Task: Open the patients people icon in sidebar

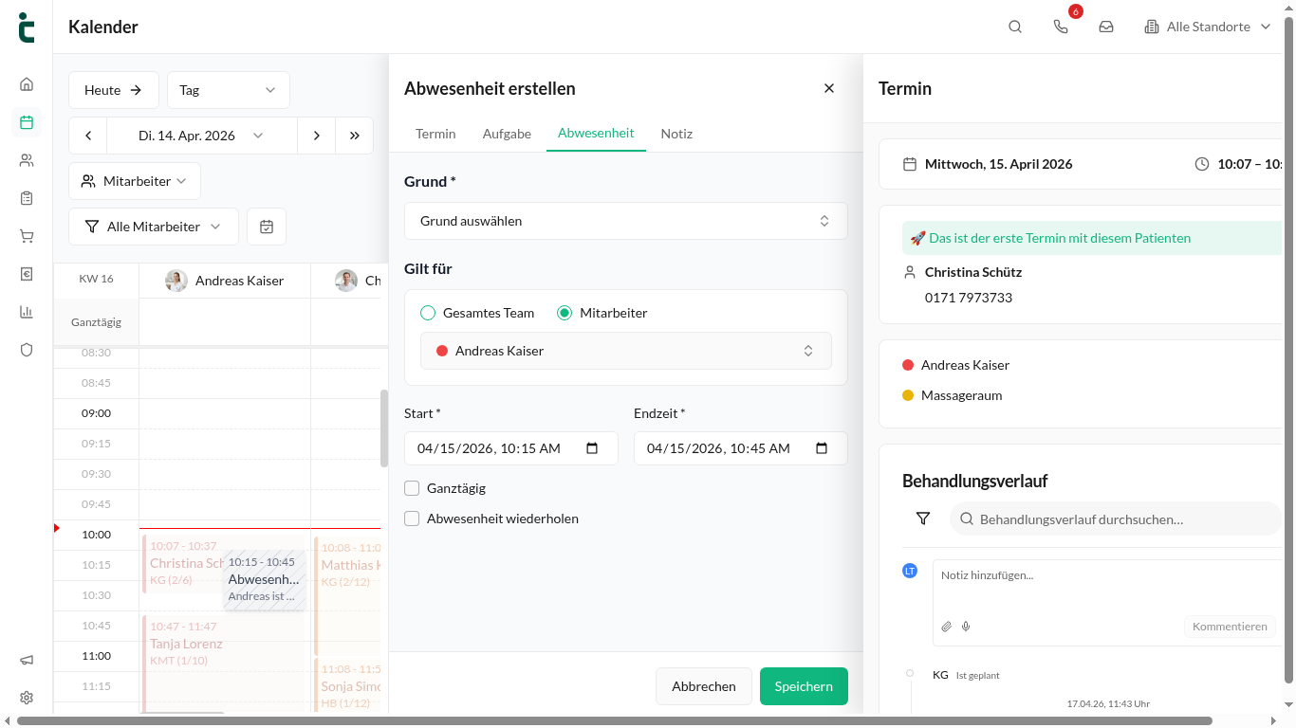Action: click(x=27, y=160)
